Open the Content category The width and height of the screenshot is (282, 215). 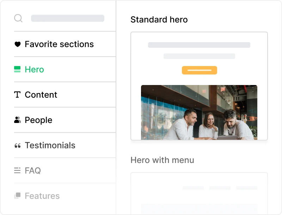[41, 95]
